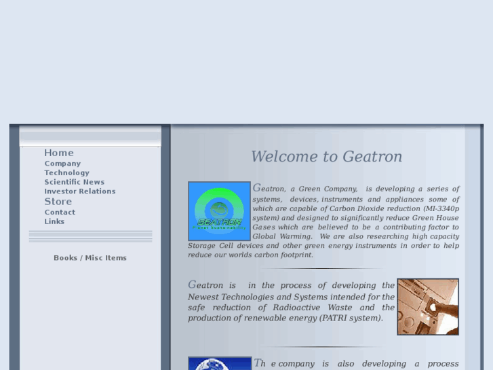Click the brown machinery photo thumbnail

428,307
